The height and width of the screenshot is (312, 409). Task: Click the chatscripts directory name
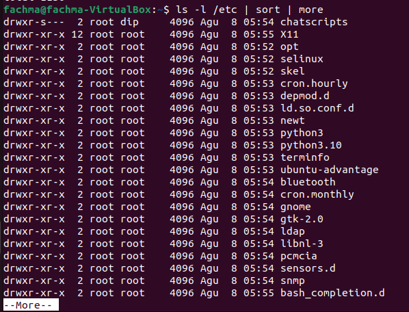314,22
